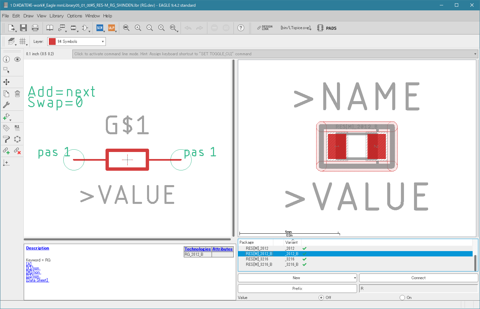
Task: Expand the command line history dropdown
Action: tap(475, 54)
